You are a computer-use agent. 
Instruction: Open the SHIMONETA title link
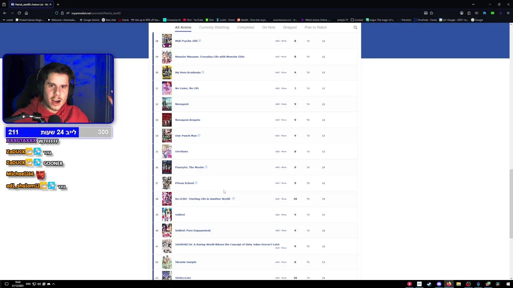click(x=227, y=244)
